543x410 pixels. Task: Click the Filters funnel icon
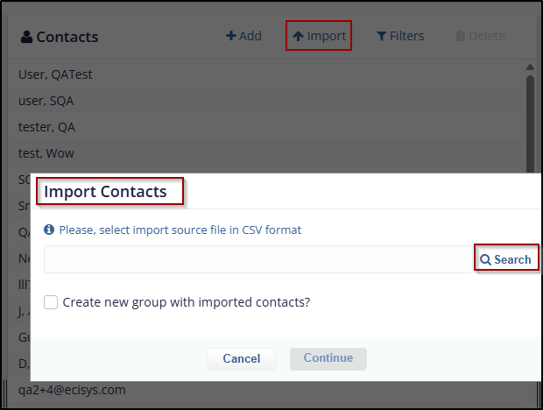pos(382,36)
